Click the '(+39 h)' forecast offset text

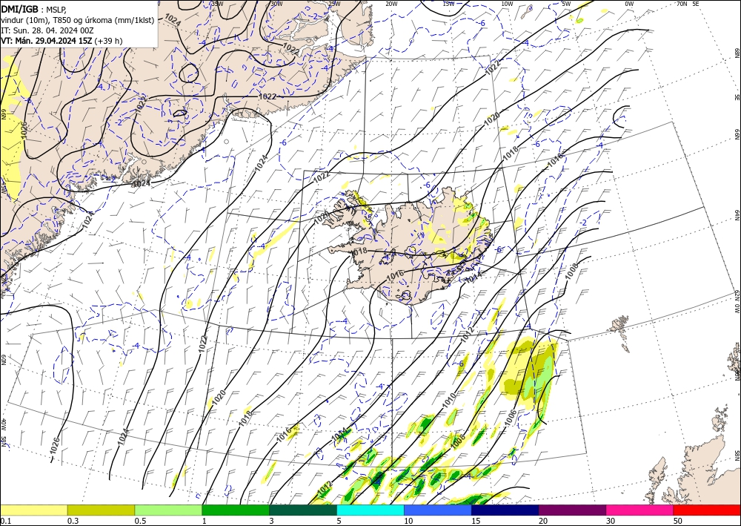108,41
